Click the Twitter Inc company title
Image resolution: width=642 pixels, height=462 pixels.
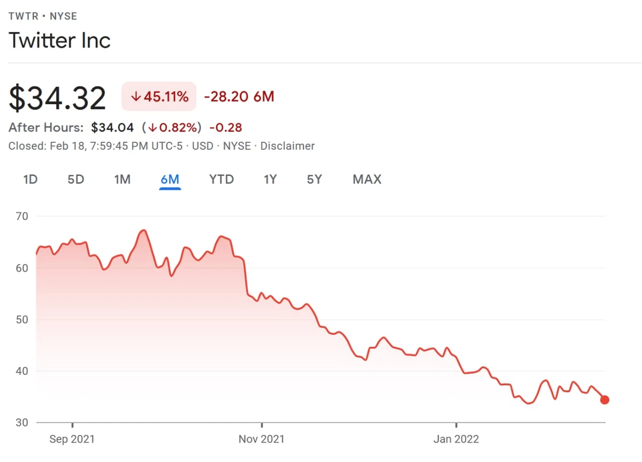59,41
